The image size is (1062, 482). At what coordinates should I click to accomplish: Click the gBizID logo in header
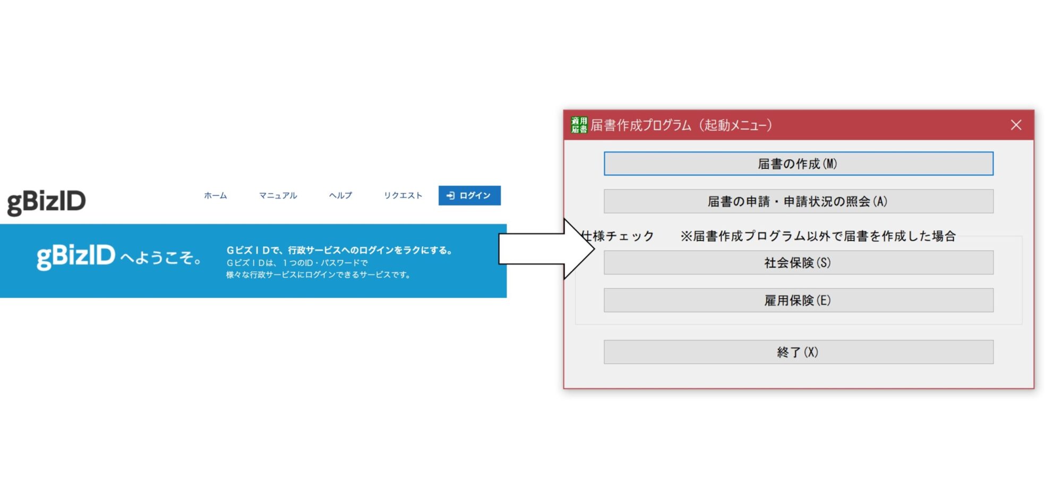[46, 202]
